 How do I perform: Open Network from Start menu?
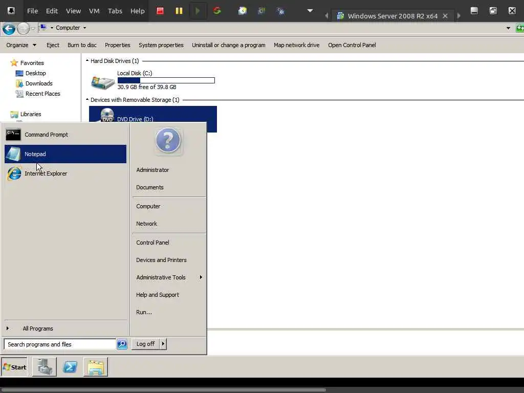[146, 224]
